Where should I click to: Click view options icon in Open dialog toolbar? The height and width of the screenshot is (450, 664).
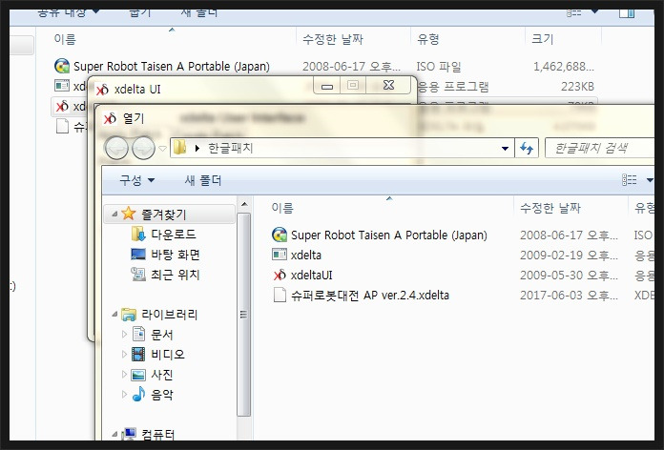click(x=630, y=180)
